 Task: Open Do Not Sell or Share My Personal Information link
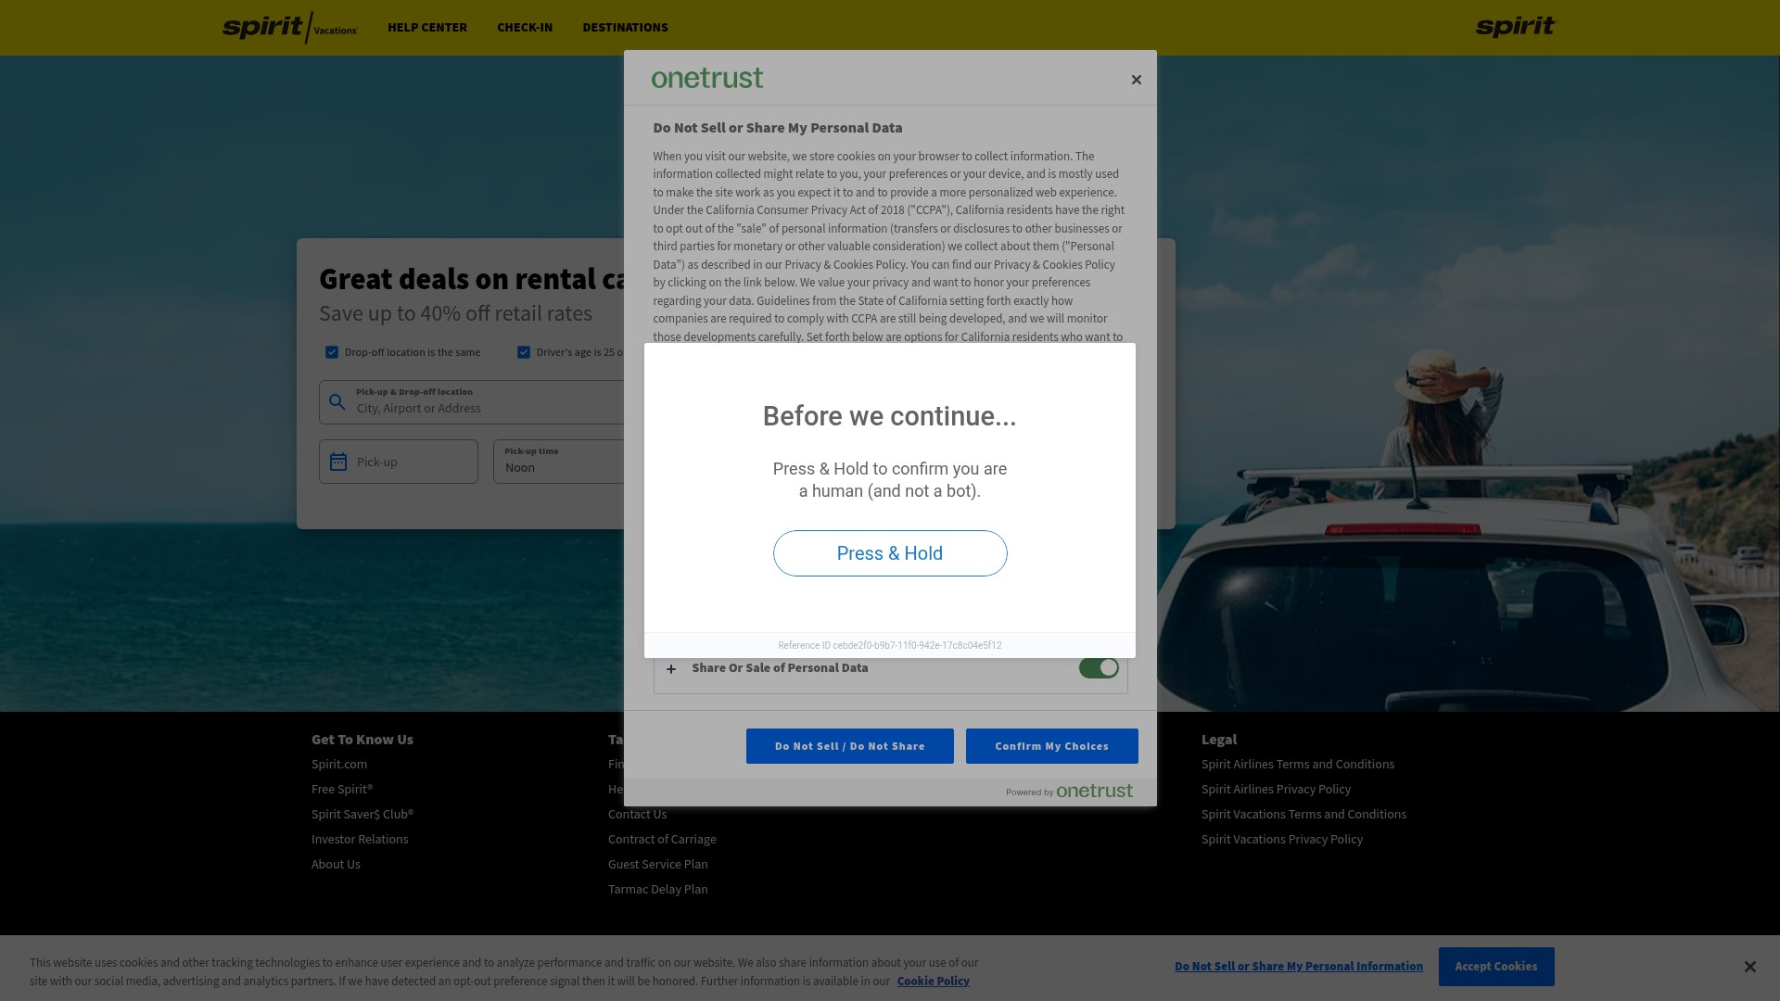(x=1299, y=967)
